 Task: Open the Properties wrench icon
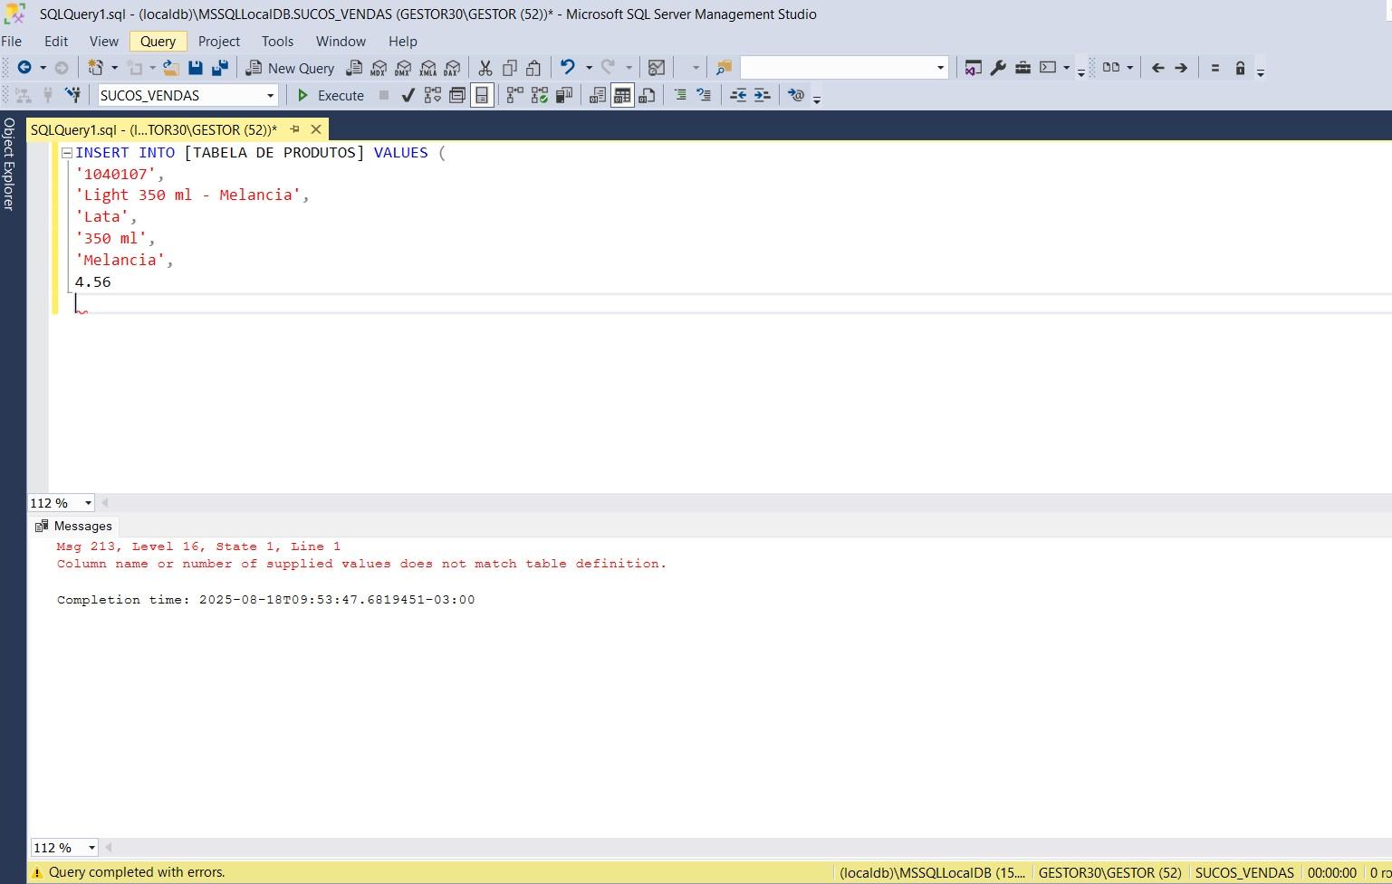tap(998, 68)
